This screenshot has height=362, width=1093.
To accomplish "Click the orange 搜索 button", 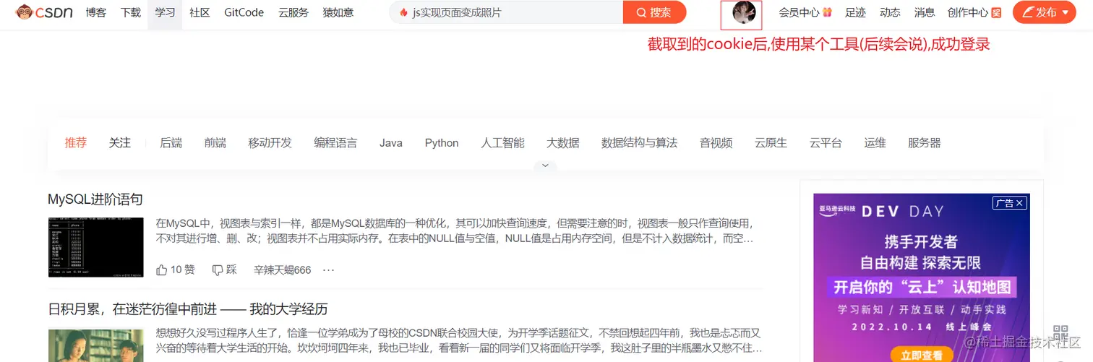I will coord(654,12).
